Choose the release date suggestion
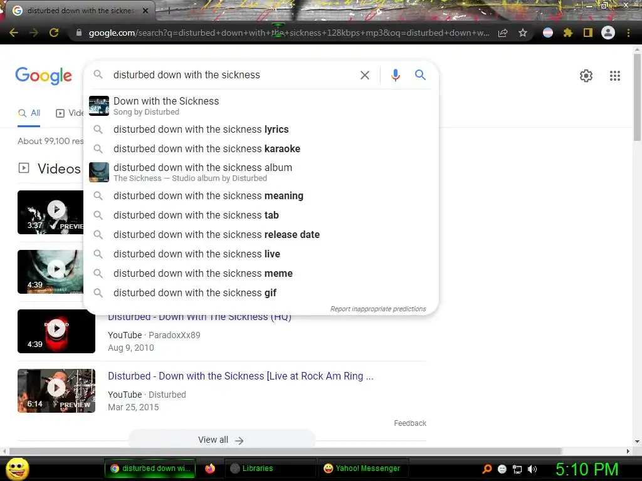The width and height of the screenshot is (642, 481). (x=261, y=234)
